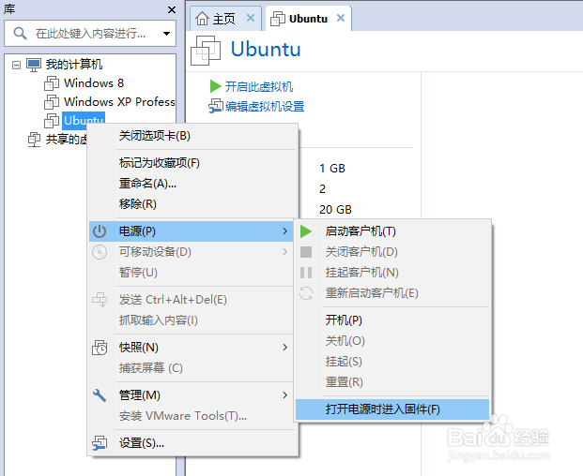Viewport: 583px width, 476px height.
Task: Close the 库 library panel
Action: click(x=172, y=9)
